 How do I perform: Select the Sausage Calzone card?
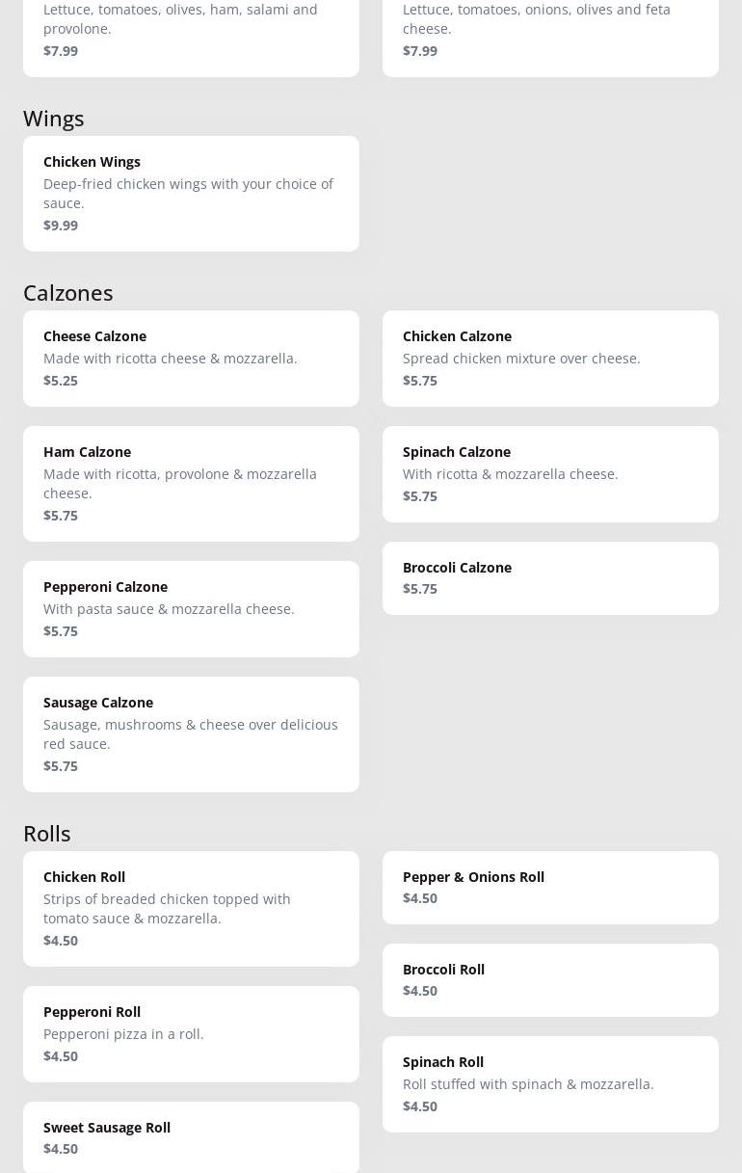coord(191,734)
